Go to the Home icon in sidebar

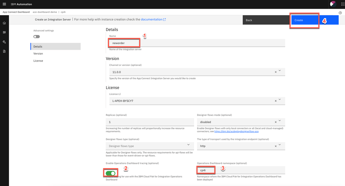(x=4, y=23)
